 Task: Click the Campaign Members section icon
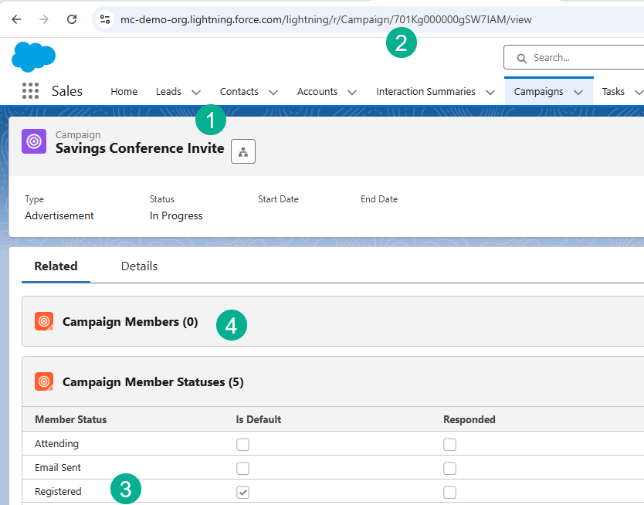44,322
